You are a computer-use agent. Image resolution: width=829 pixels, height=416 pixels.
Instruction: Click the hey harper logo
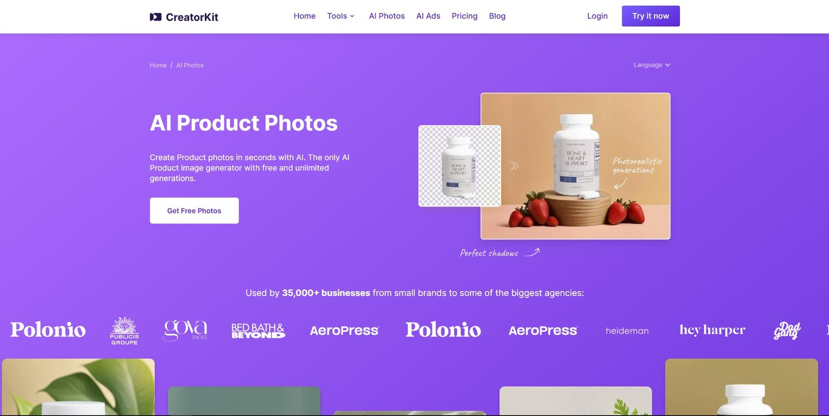coord(712,330)
